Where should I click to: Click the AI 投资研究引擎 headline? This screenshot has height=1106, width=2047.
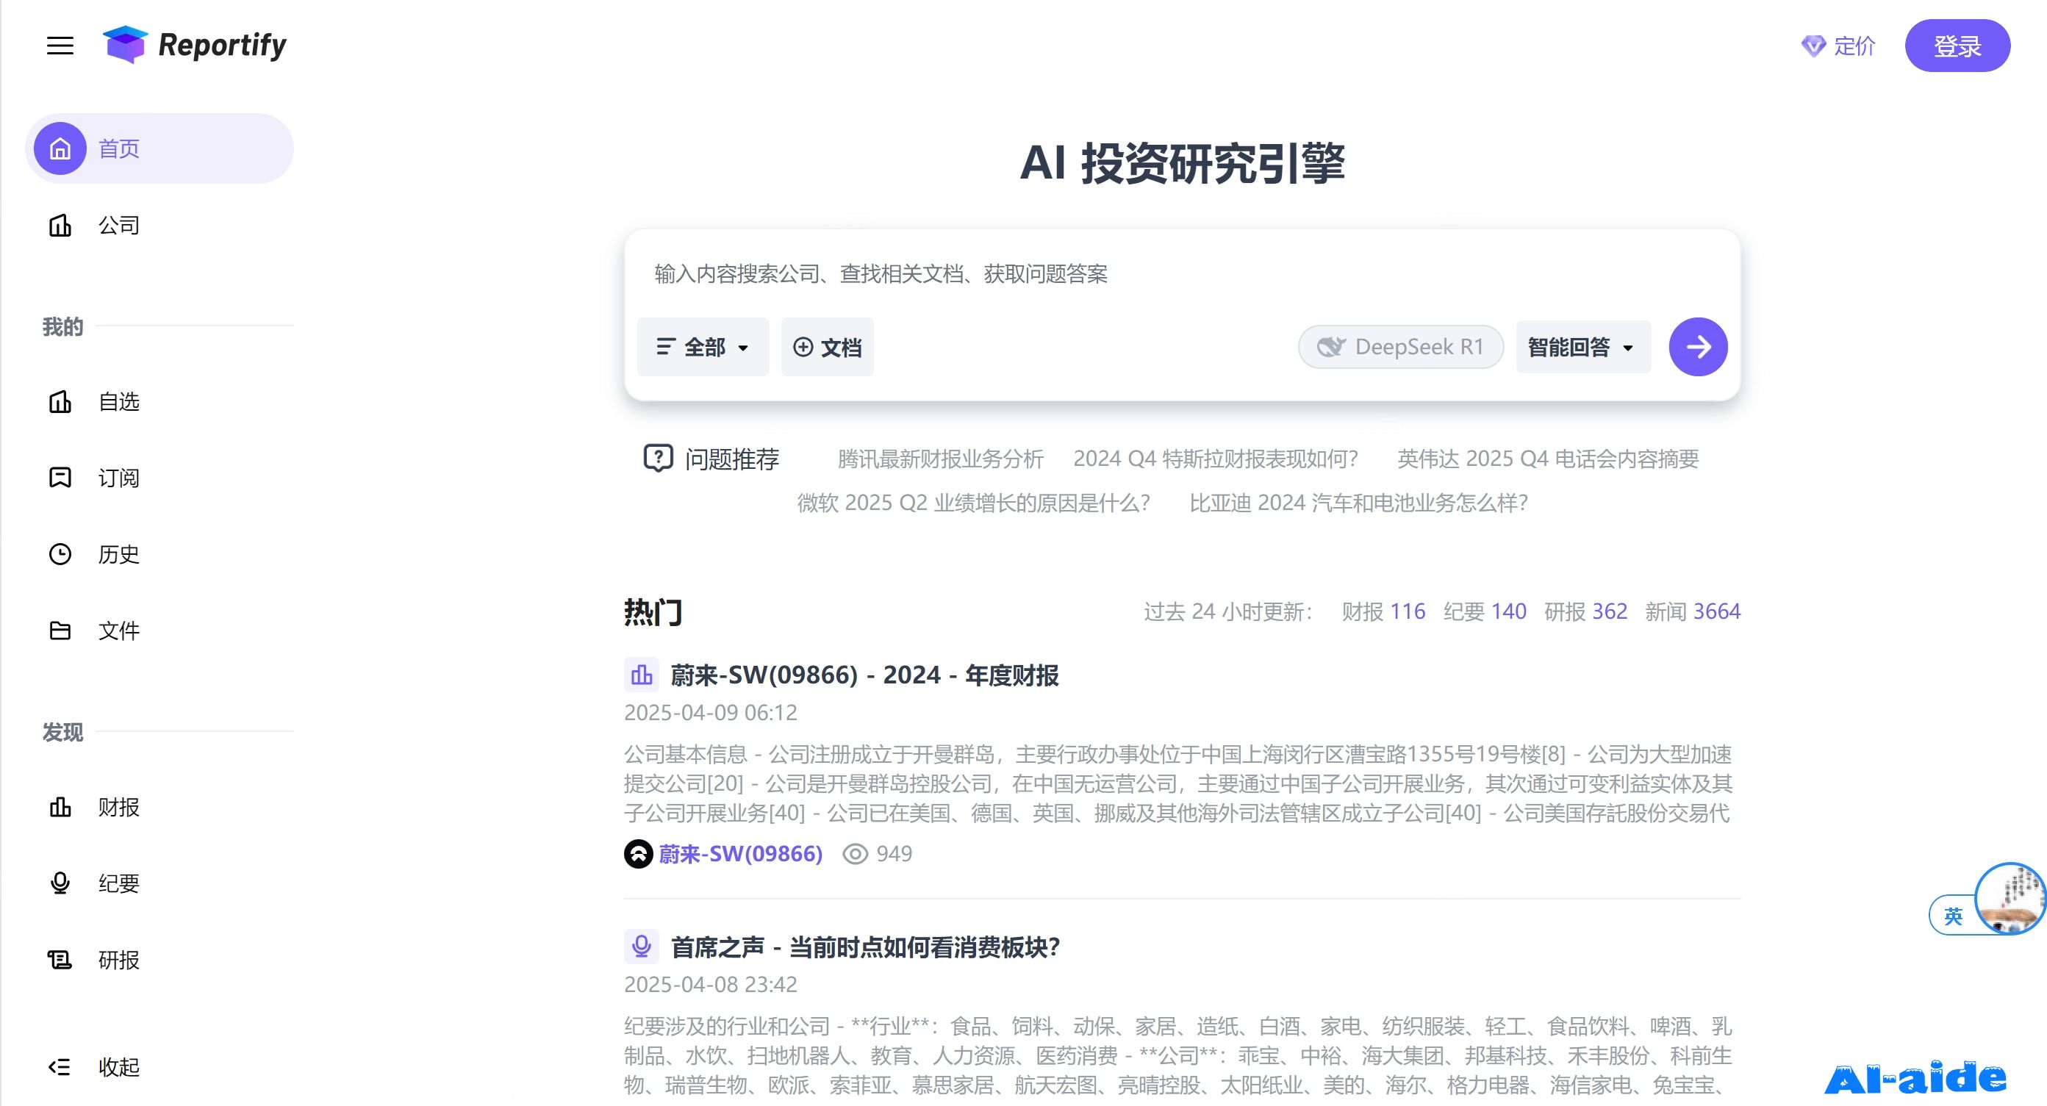coord(1183,164)
